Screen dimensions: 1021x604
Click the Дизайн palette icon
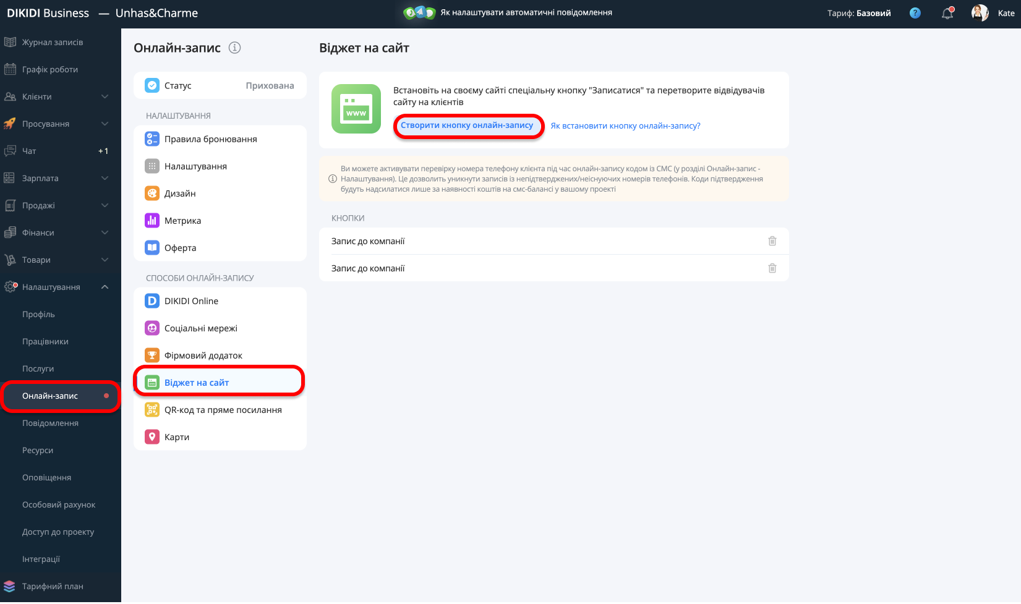click(152, 194)
